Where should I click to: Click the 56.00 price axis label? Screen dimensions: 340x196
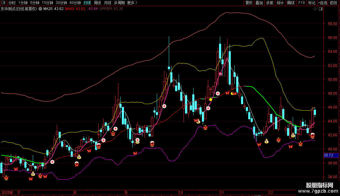[x=332, y=38]
